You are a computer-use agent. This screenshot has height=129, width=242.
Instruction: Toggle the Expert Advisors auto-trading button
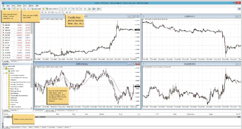pyautogui.click(x=52, y=9)
